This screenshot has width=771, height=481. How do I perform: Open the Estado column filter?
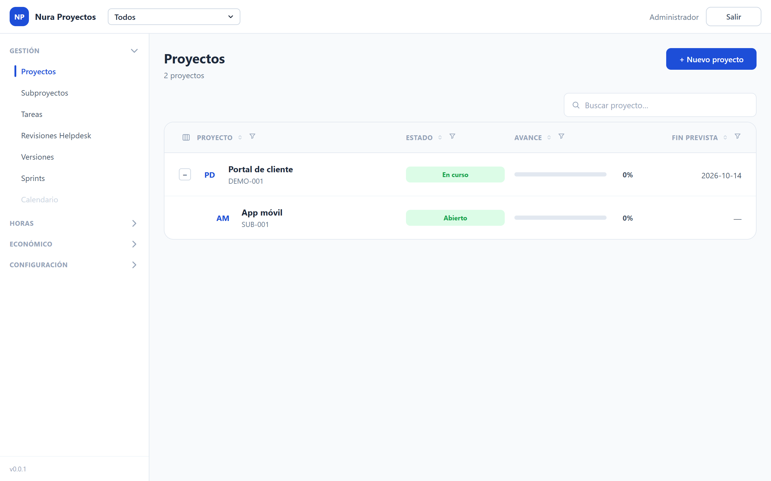(x=452, y=136)
